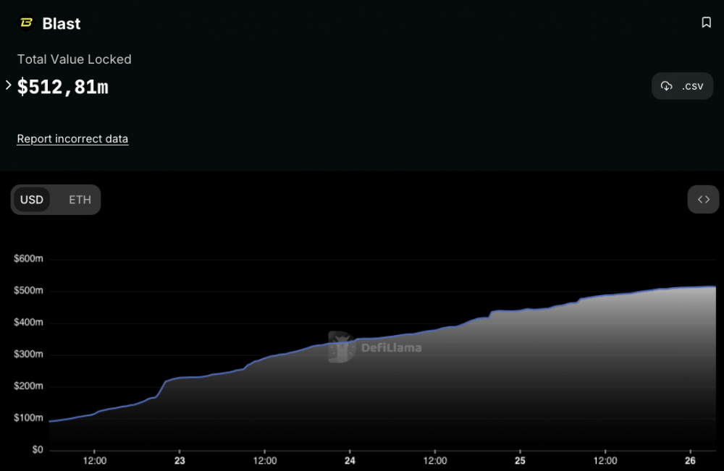Screen dimensions: 724x471
Task: Click the 26 date axis label
Action: (690, 461)
